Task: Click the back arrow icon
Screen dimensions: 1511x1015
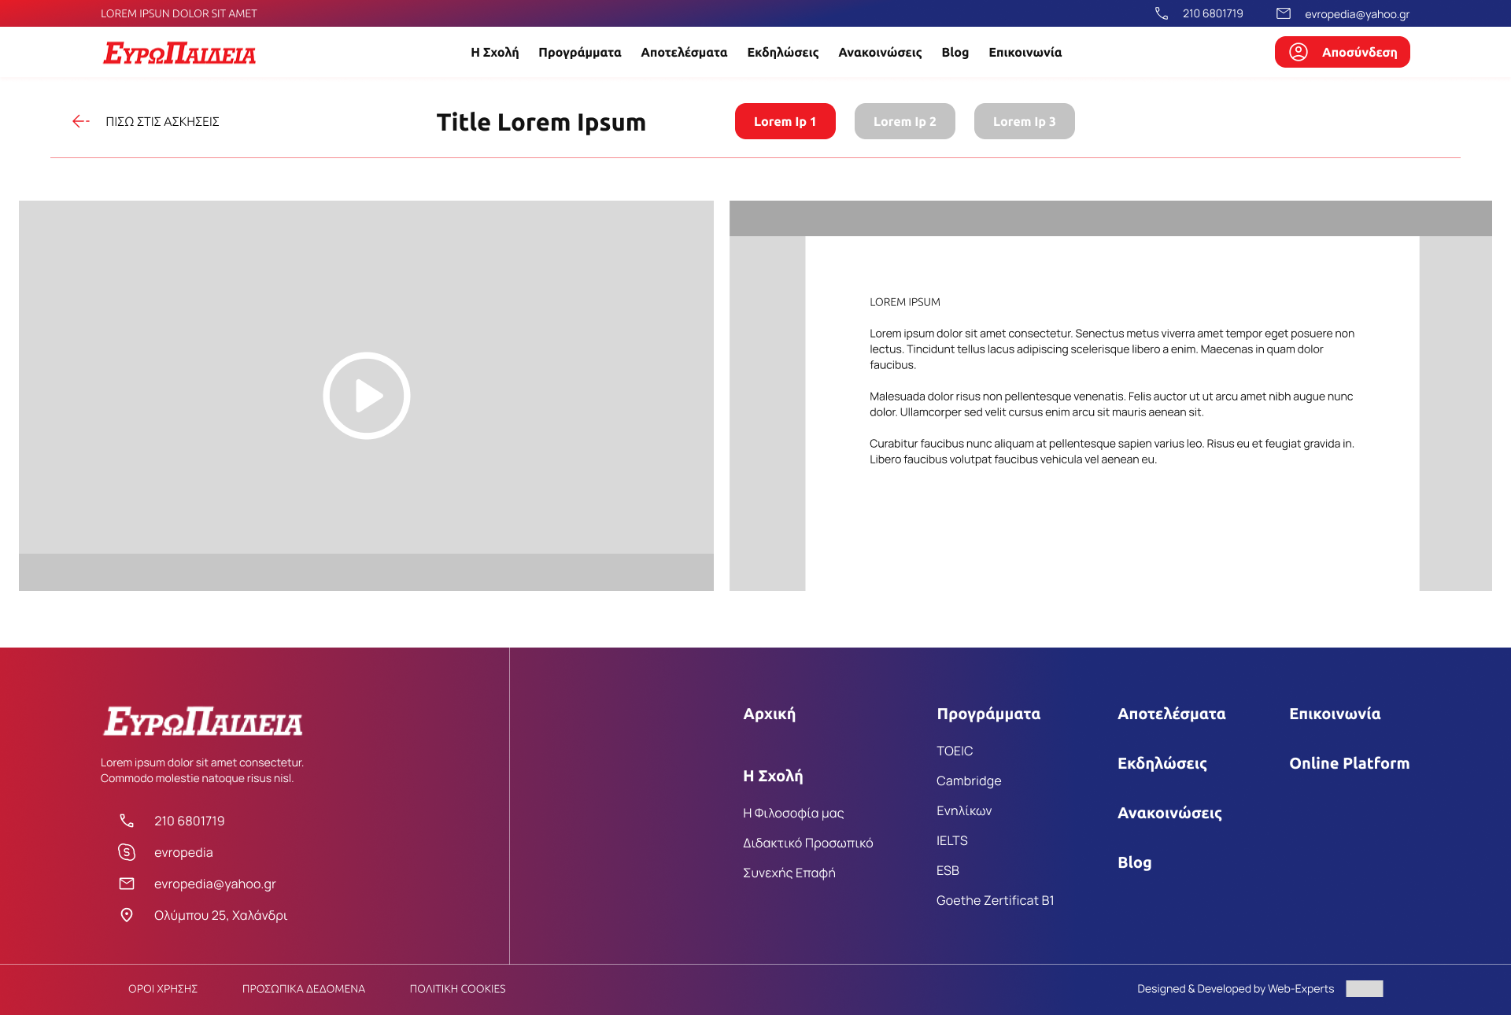Action: click(80, 121)
